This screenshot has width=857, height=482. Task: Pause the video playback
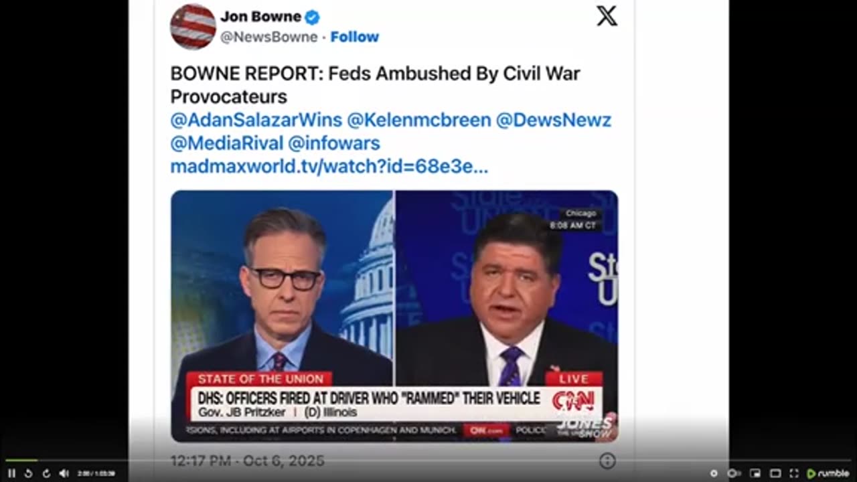pos(11,473)
